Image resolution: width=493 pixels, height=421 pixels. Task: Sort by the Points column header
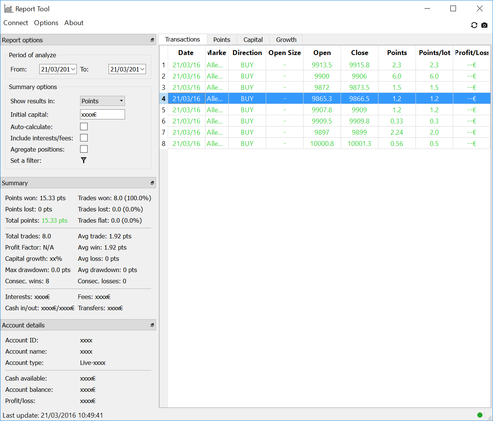(397, 53)
